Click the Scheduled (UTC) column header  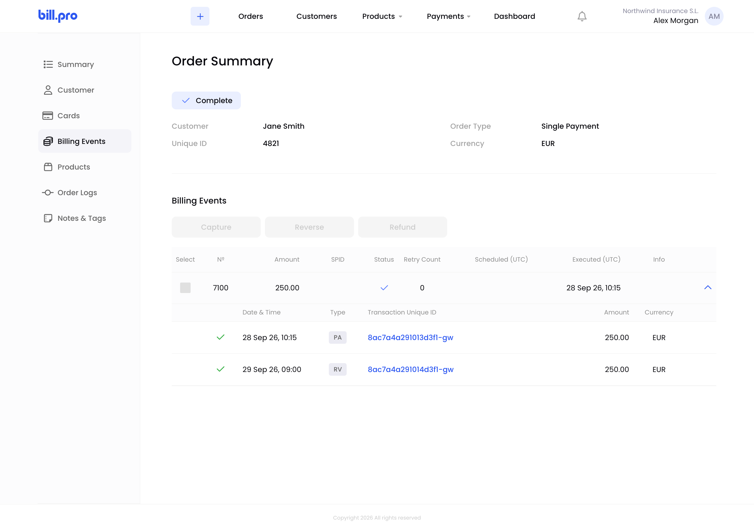(x=501, y=259)
